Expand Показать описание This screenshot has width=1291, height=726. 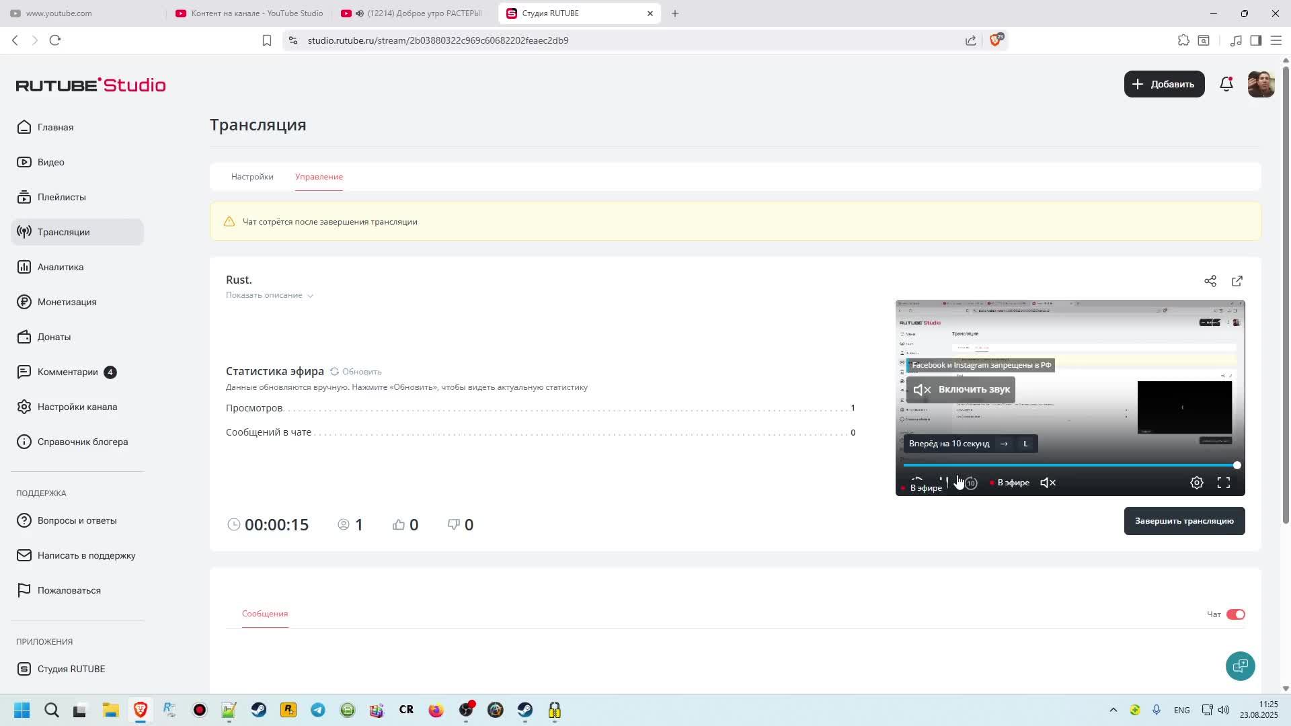269,295
